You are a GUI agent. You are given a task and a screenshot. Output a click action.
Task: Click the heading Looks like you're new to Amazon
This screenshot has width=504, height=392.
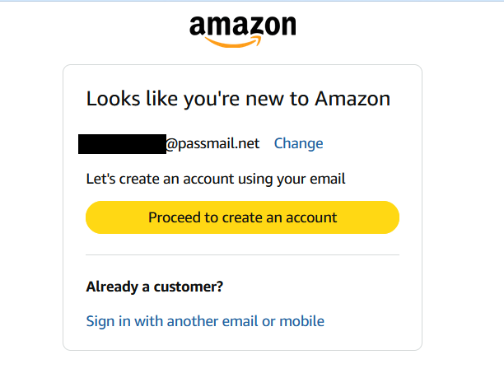point(238,99)
